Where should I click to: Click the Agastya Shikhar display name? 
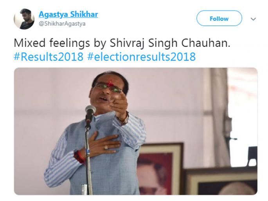(x=68, y=14)
